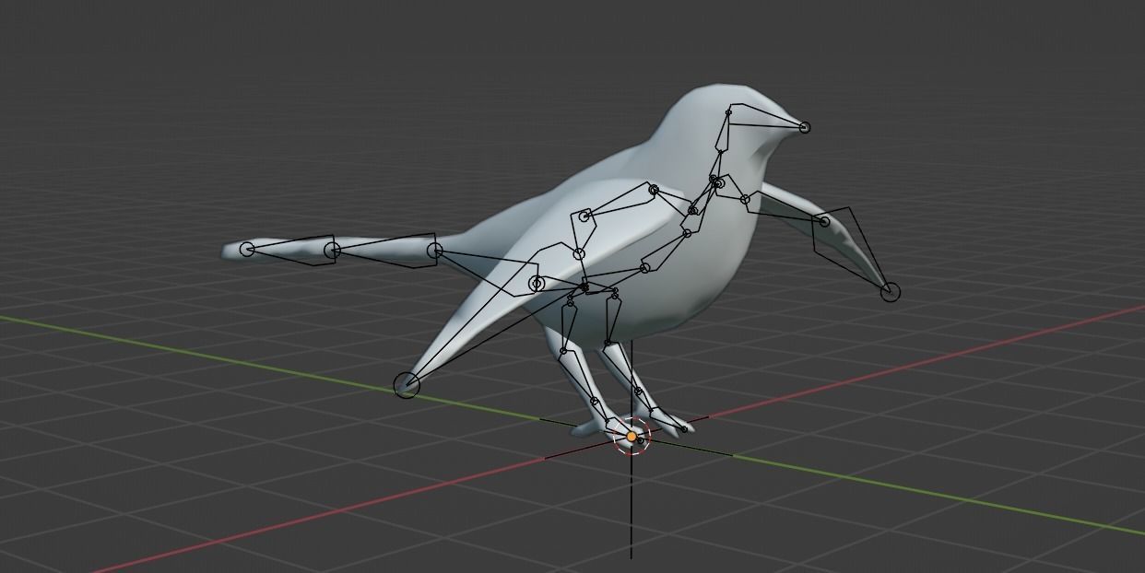Select the joint at the tail's far tip

246,250
